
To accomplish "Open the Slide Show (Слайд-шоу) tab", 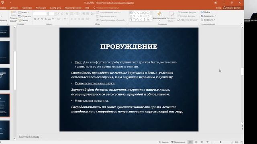I will [55, 8].
